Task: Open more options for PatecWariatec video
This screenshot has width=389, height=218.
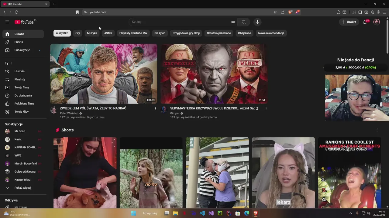Action: pos(156,108)
